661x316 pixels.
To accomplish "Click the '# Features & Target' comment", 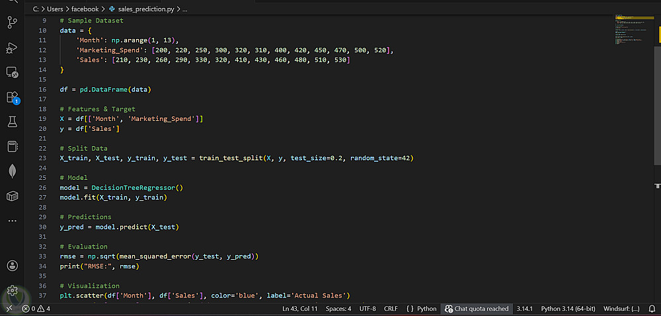I will [97, 109].
